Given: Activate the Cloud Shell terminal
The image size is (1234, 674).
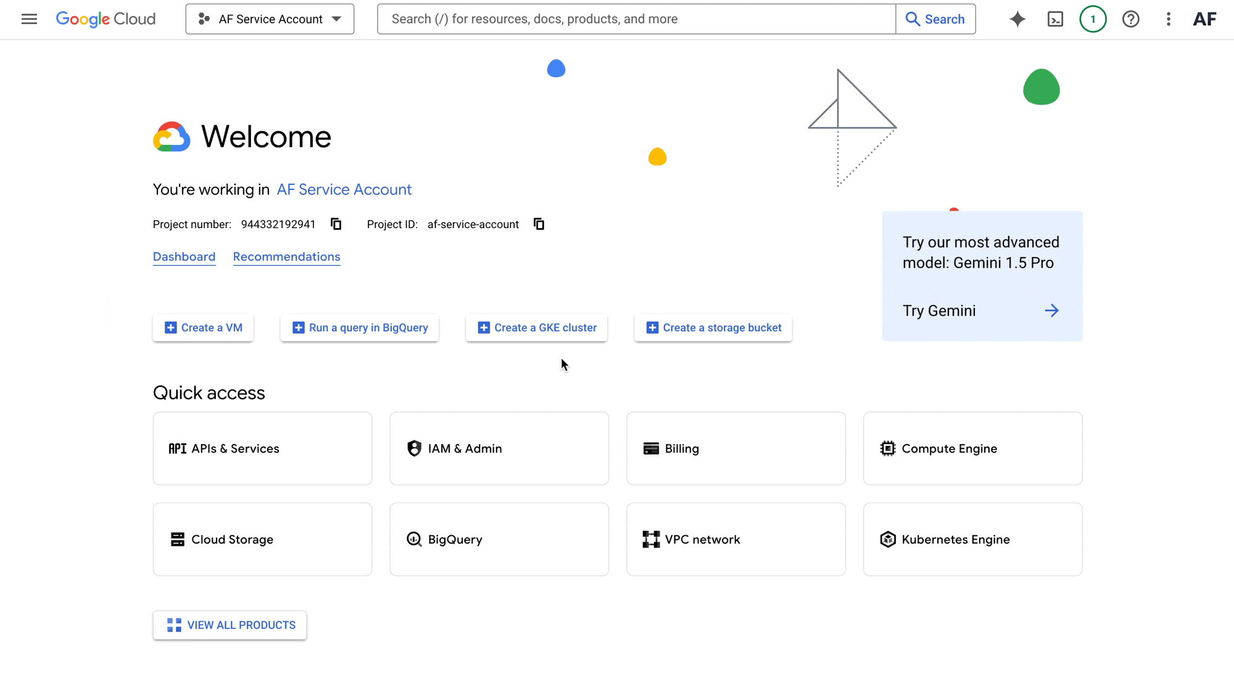Looking at the screenshot, I should click(1055, 19).
